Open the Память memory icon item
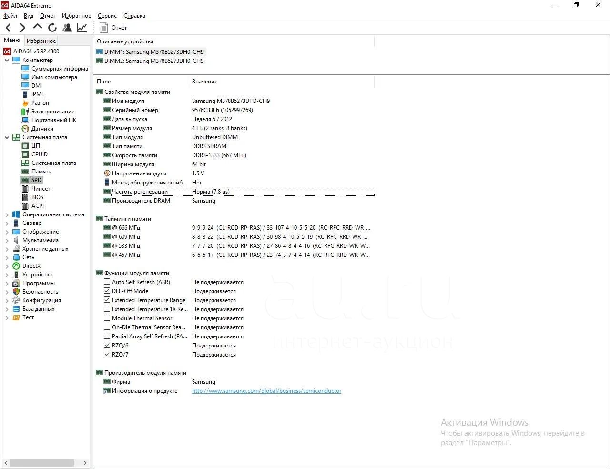The width and height of the screenshot is (610, 469). [x=25, y=172]
